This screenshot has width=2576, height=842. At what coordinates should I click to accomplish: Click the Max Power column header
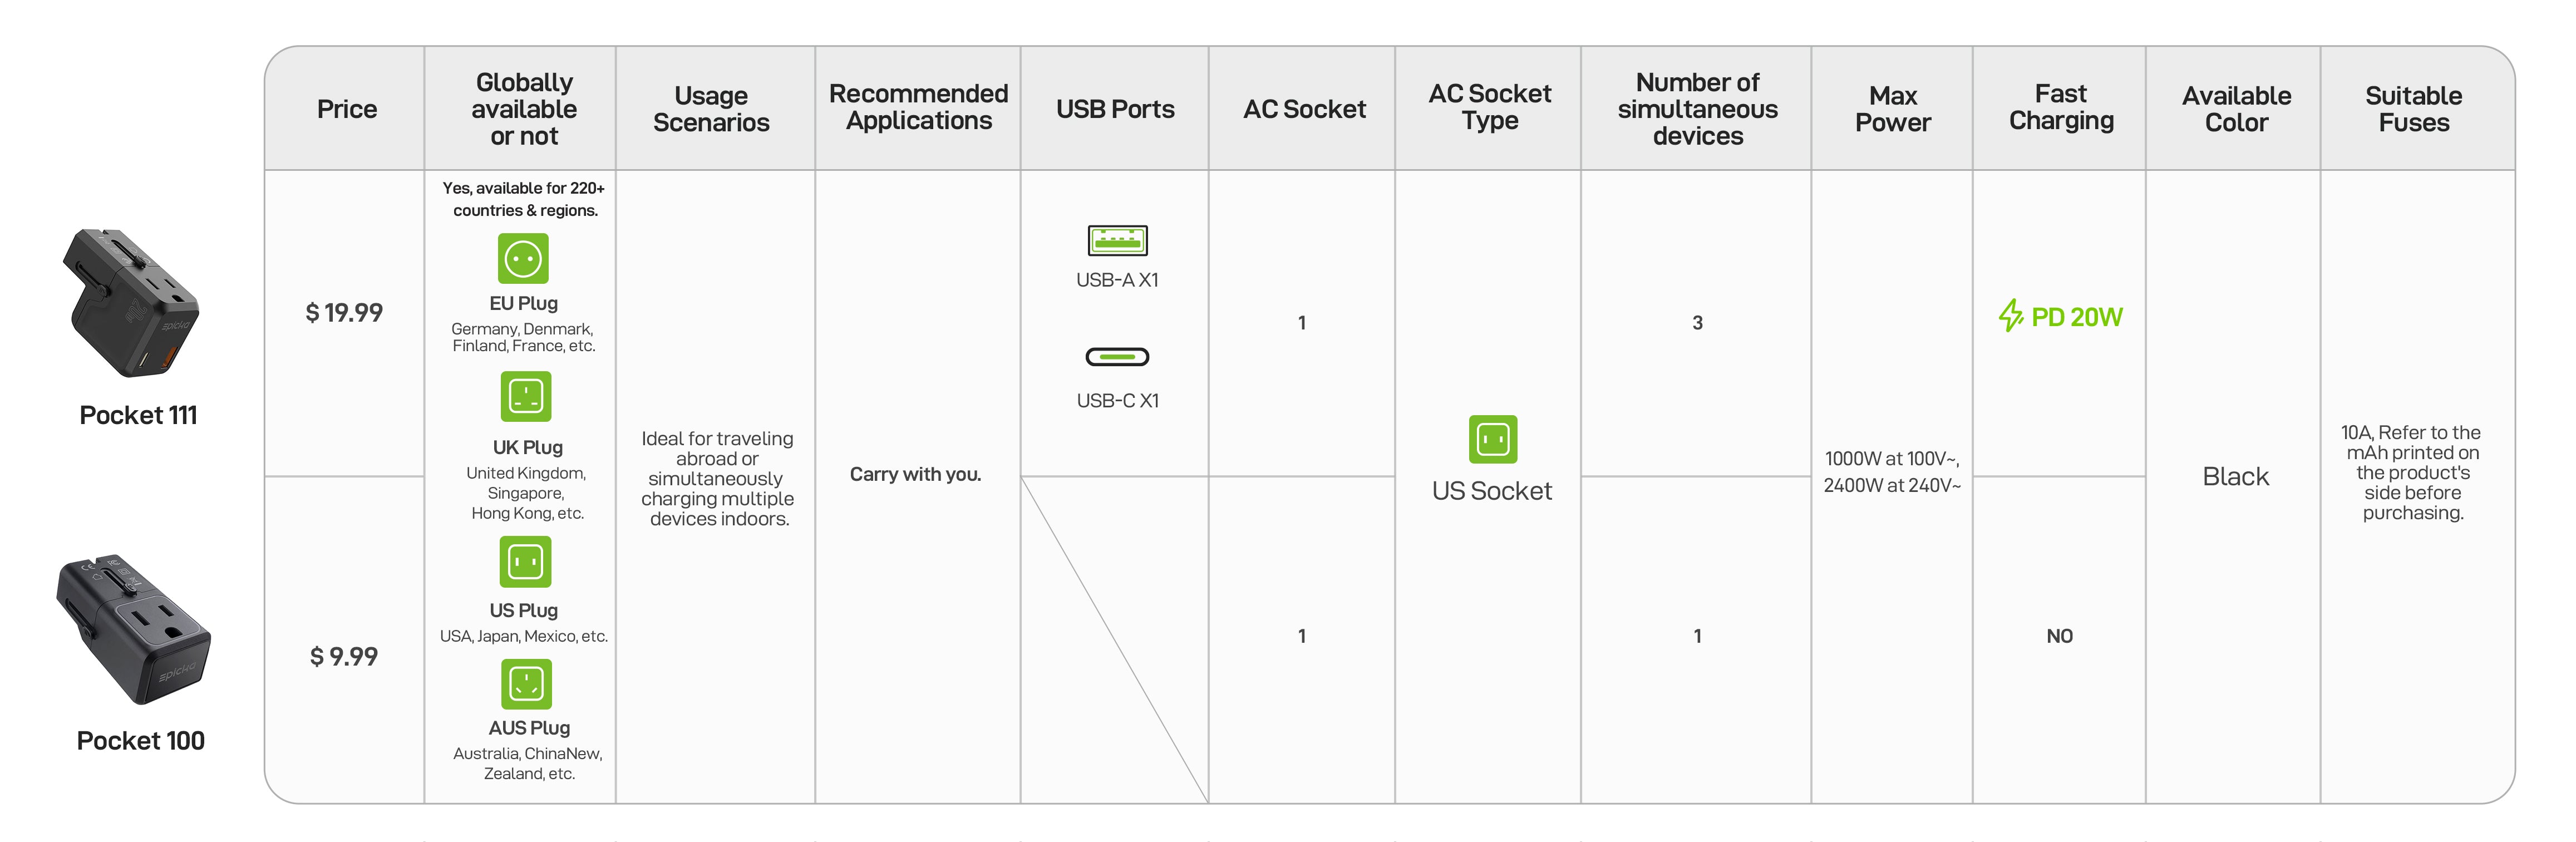[x=1892, y=109]
